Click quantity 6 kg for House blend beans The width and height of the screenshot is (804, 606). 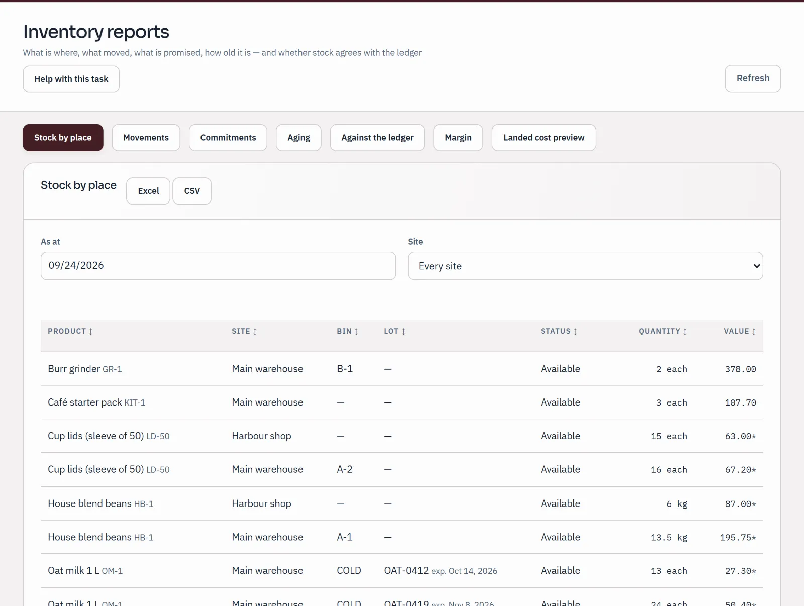677,504
